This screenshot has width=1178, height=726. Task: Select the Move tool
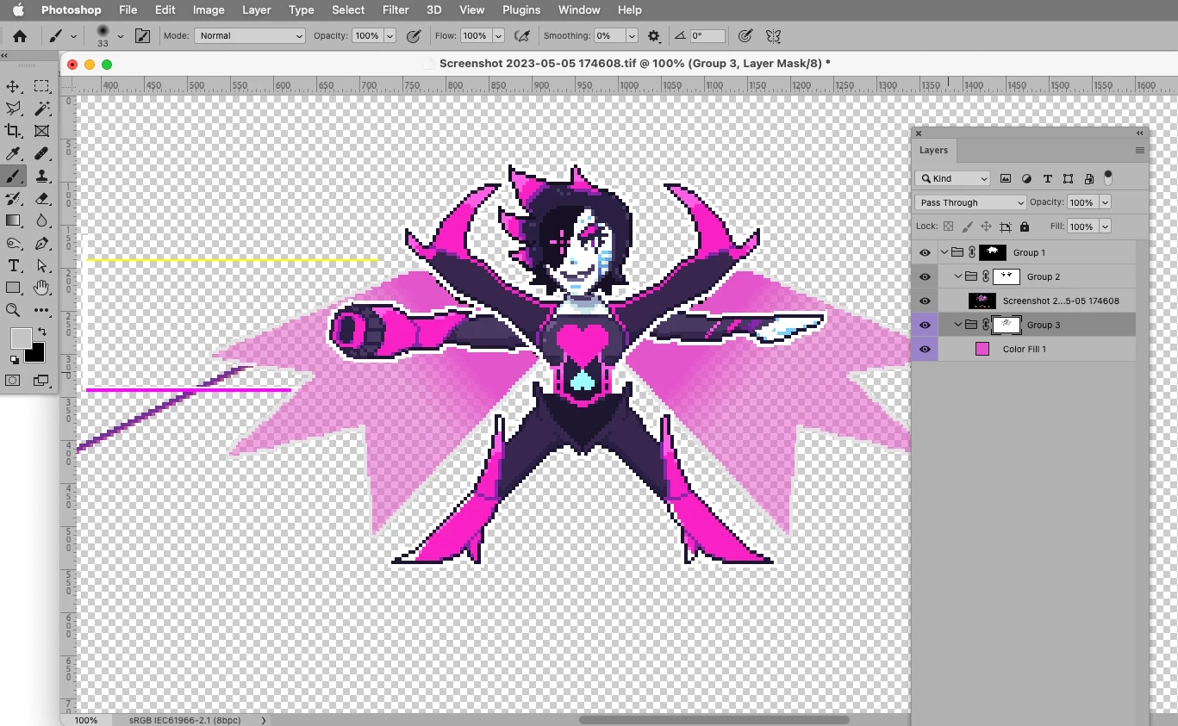click(x=14, y=86)
